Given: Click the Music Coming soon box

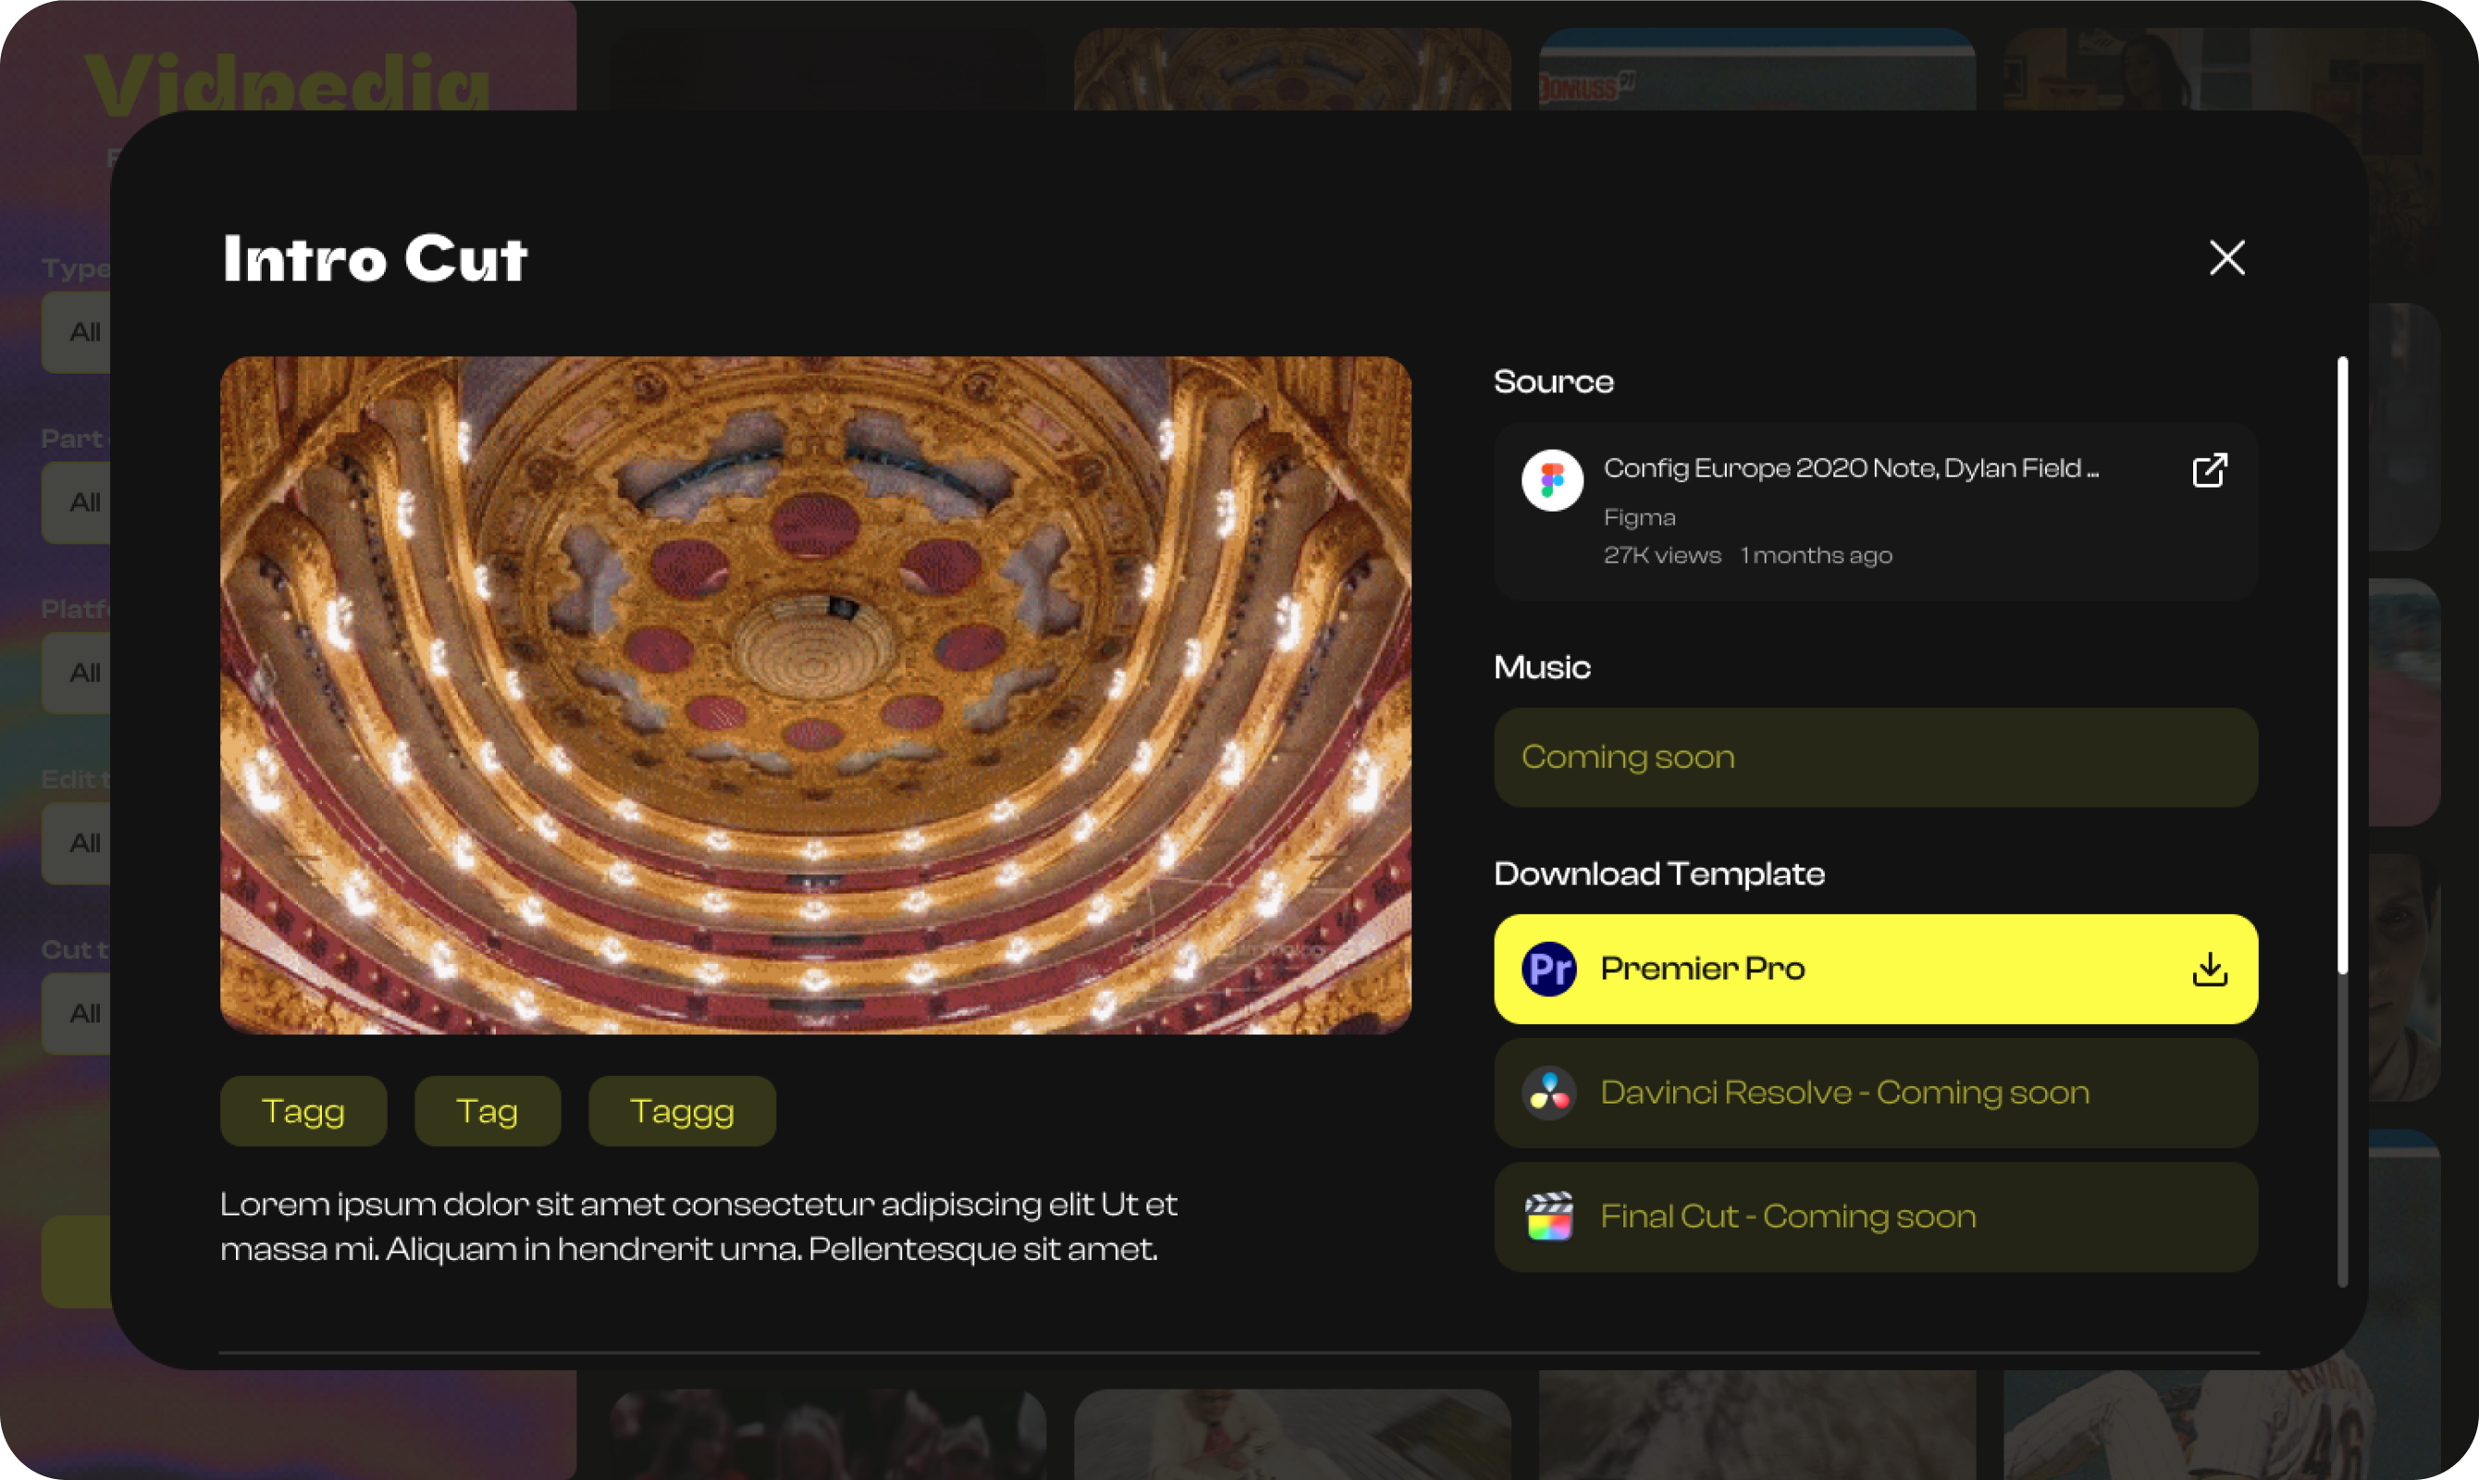Looking at the screenshot, I should point(1876,757).
